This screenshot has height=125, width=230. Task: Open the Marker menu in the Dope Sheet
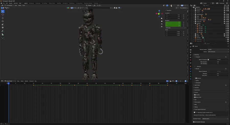point(26,81)
